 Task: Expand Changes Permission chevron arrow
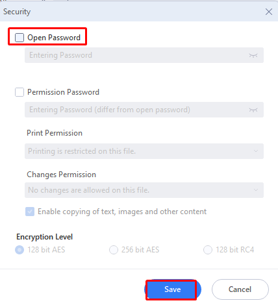tap(256, 190)
